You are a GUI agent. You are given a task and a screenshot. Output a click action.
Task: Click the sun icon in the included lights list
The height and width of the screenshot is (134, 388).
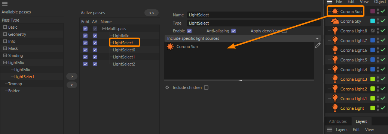pyautogui.click(x=170, y=47)
